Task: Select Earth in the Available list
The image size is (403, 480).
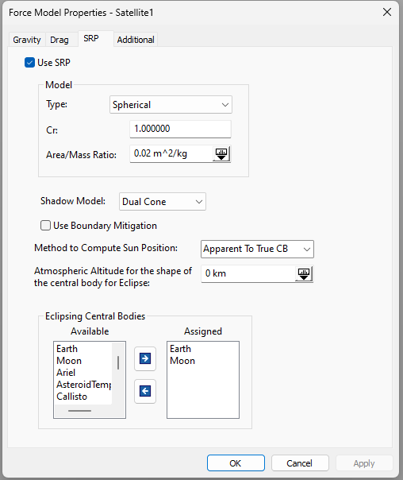Action: [x=67, y=349]
